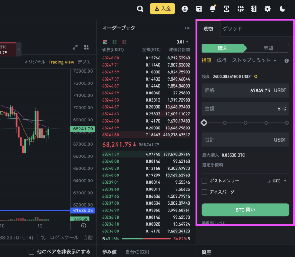Enable ポストオンリー checkbox
Image resolution: width=295 pixels, height=257 pixels.
tap(204, 181)
